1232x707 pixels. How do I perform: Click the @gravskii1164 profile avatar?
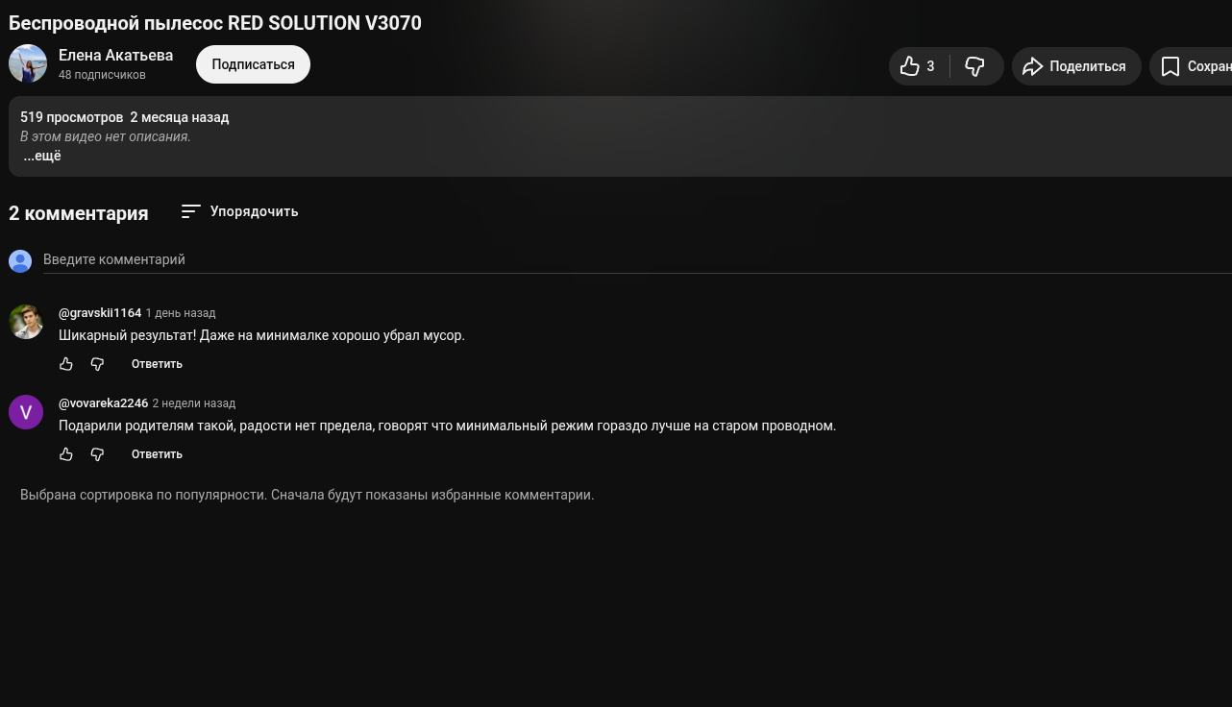pos(26,322)
